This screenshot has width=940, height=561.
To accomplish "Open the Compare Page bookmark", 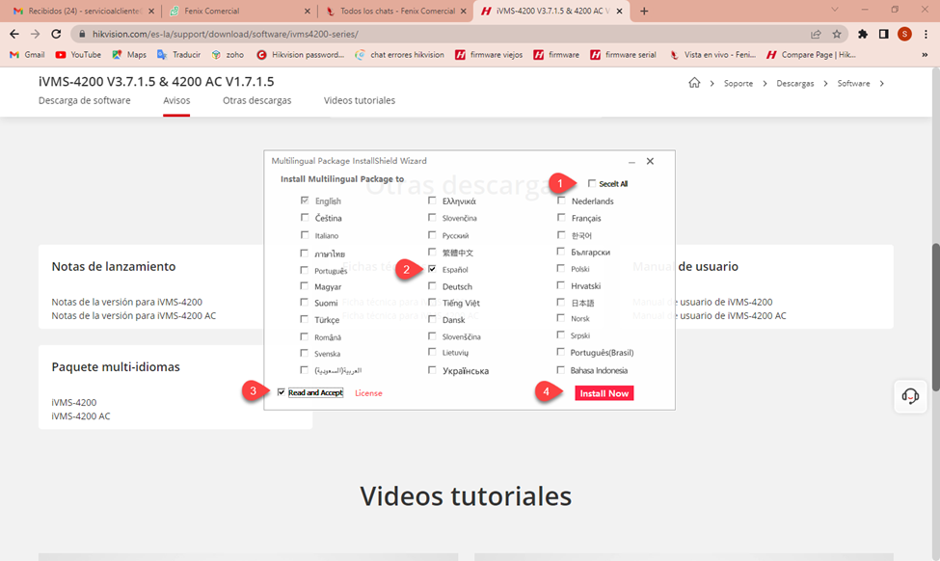I will [811, 55].
